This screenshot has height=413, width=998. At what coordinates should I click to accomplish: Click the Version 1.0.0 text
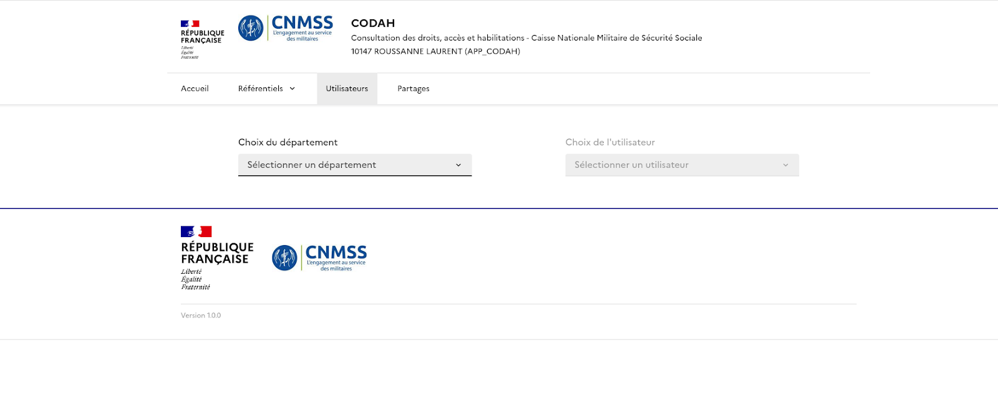pyautogui.click(x=201, y=316)
